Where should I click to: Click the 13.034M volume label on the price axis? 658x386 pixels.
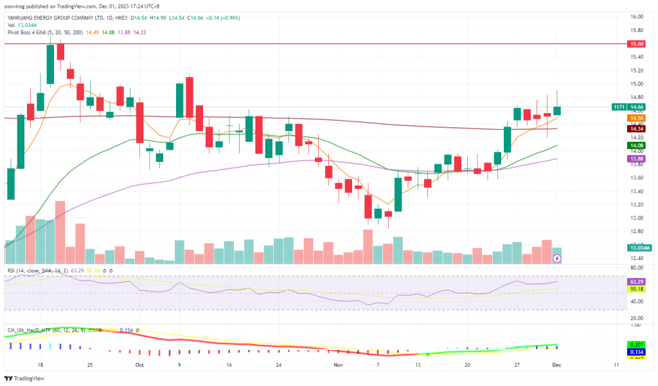641,247
